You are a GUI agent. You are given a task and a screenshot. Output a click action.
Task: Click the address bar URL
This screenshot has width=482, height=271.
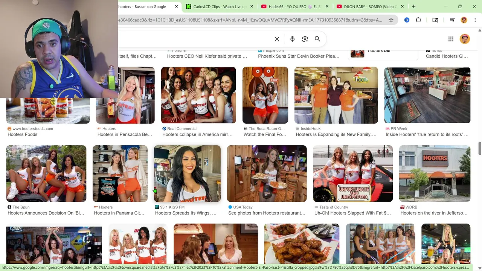click(x=250, y=20)
